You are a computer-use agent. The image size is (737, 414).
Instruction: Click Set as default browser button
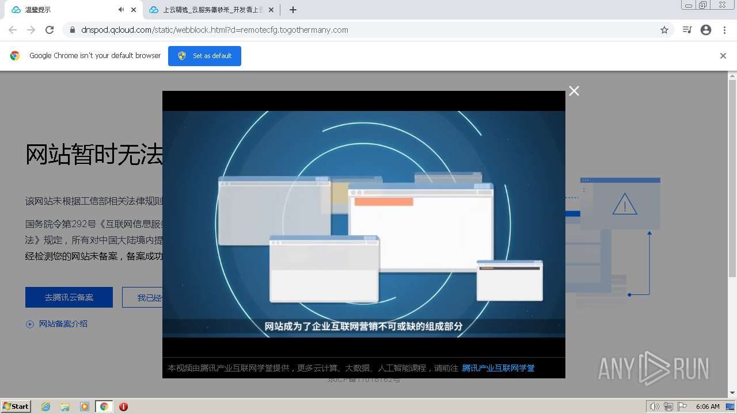[x=204, y=56]
